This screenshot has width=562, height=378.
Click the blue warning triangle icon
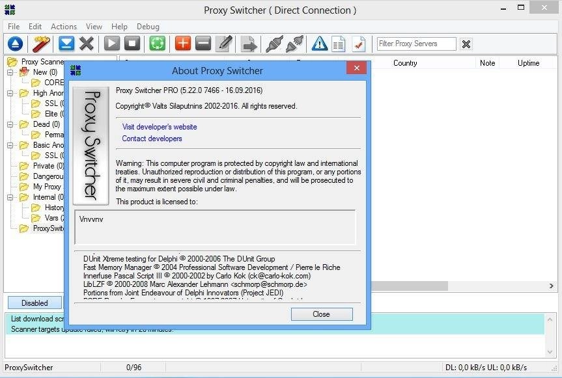tap(319, 44)
